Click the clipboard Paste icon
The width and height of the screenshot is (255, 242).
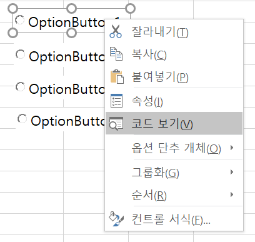click(x=117, y=77)
